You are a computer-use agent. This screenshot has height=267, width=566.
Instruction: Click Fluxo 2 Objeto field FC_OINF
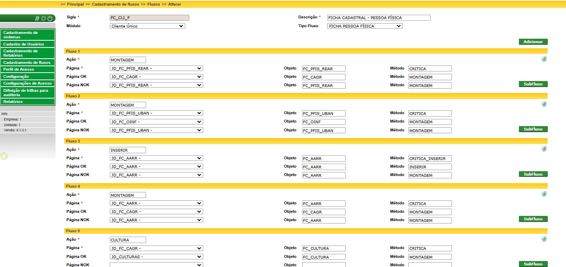(x=324, y=122)
